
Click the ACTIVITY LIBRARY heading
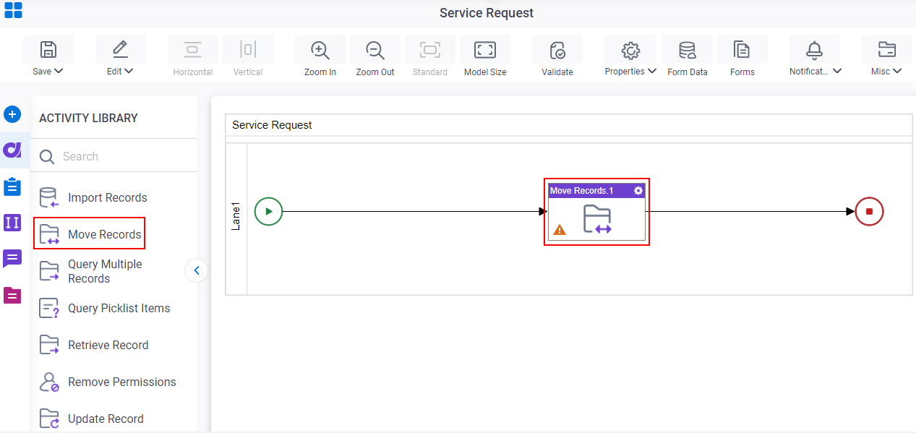coord(88,118)
